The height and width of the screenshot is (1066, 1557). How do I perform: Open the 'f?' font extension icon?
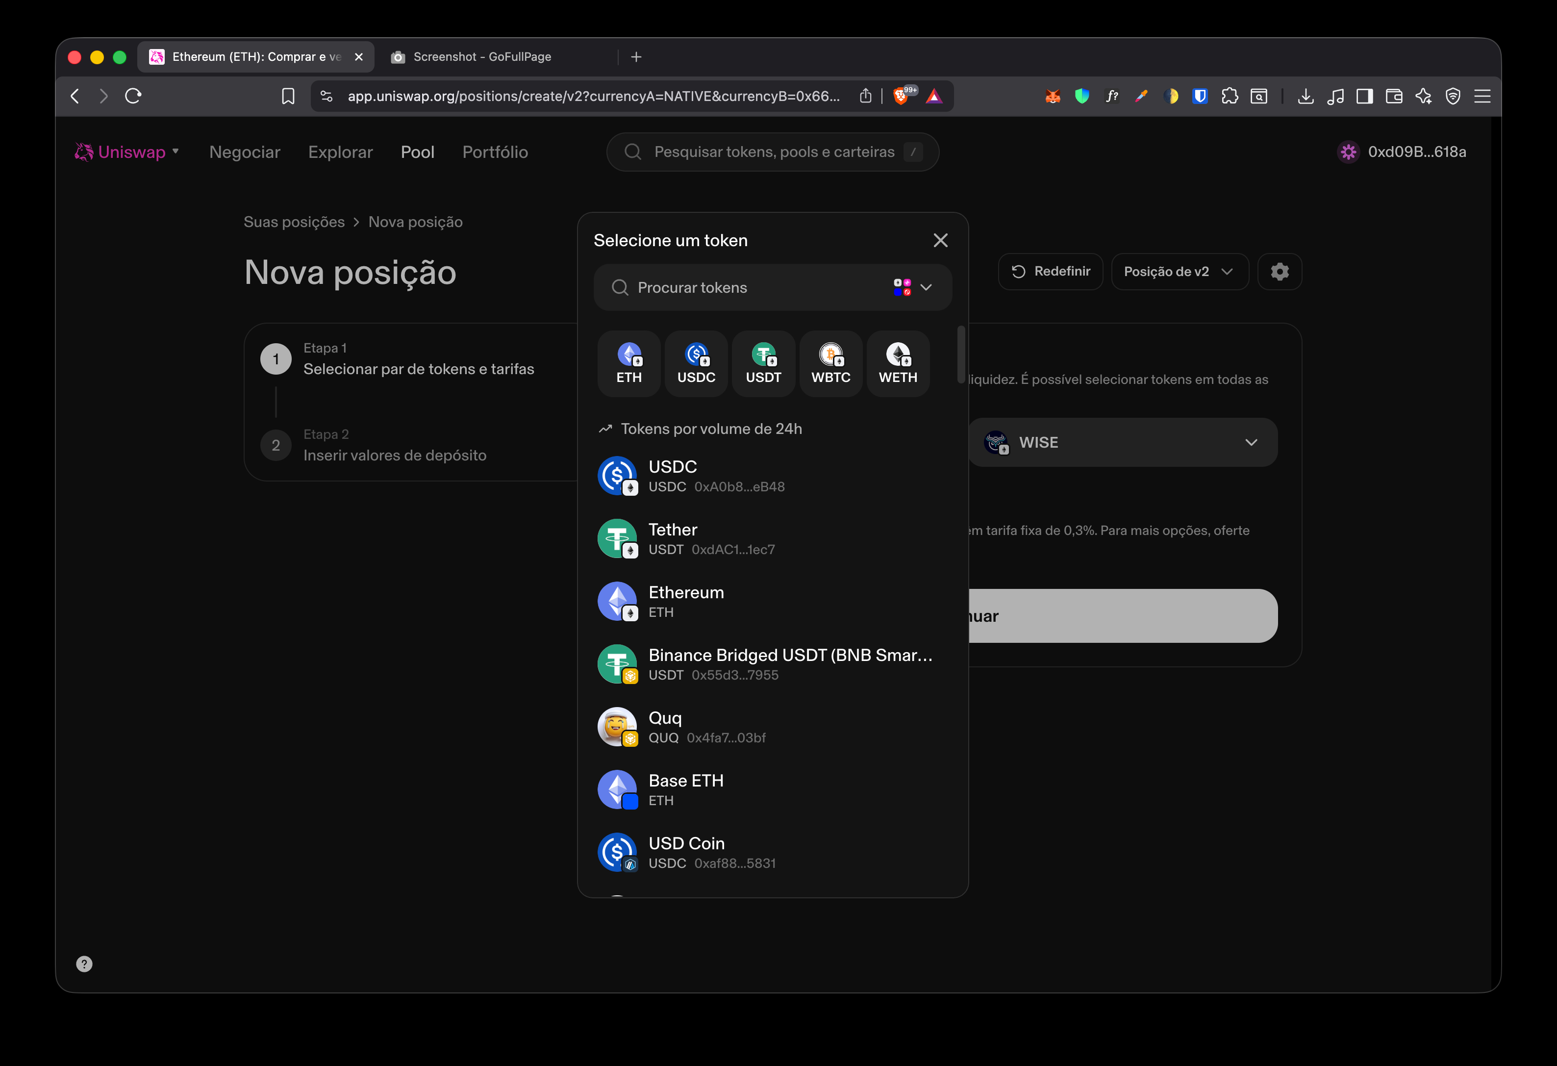point(1111,97)
